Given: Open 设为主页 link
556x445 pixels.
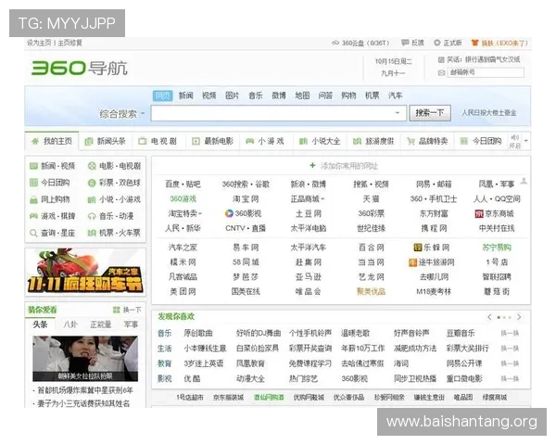Looking at the screenshot, I should [x=39, y=43].
